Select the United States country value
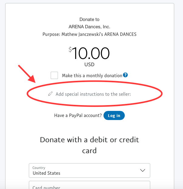 pos(46,173)
